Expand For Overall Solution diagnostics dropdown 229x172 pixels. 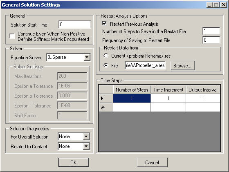pyautogui.click(x=86, y=137)
